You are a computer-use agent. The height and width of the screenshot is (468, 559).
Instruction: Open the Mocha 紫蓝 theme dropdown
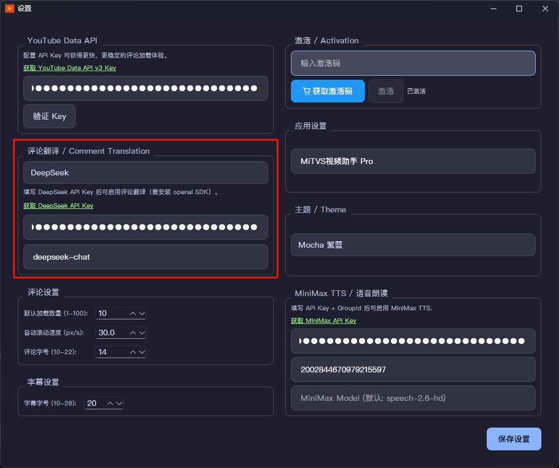[413, 245]
